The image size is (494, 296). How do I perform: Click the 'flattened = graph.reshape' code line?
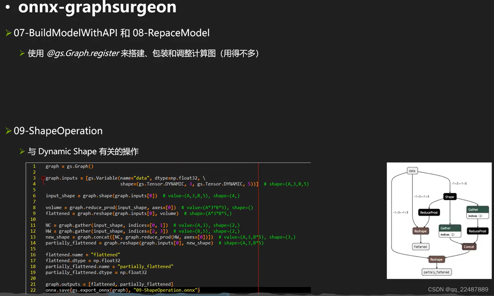click(139, 213)
